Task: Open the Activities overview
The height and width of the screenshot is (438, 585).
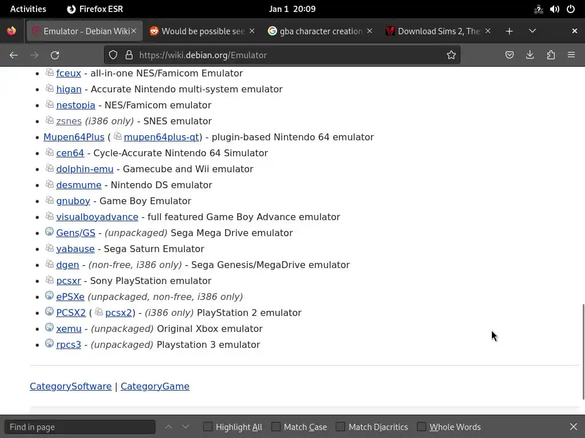Action: point(28,9)
